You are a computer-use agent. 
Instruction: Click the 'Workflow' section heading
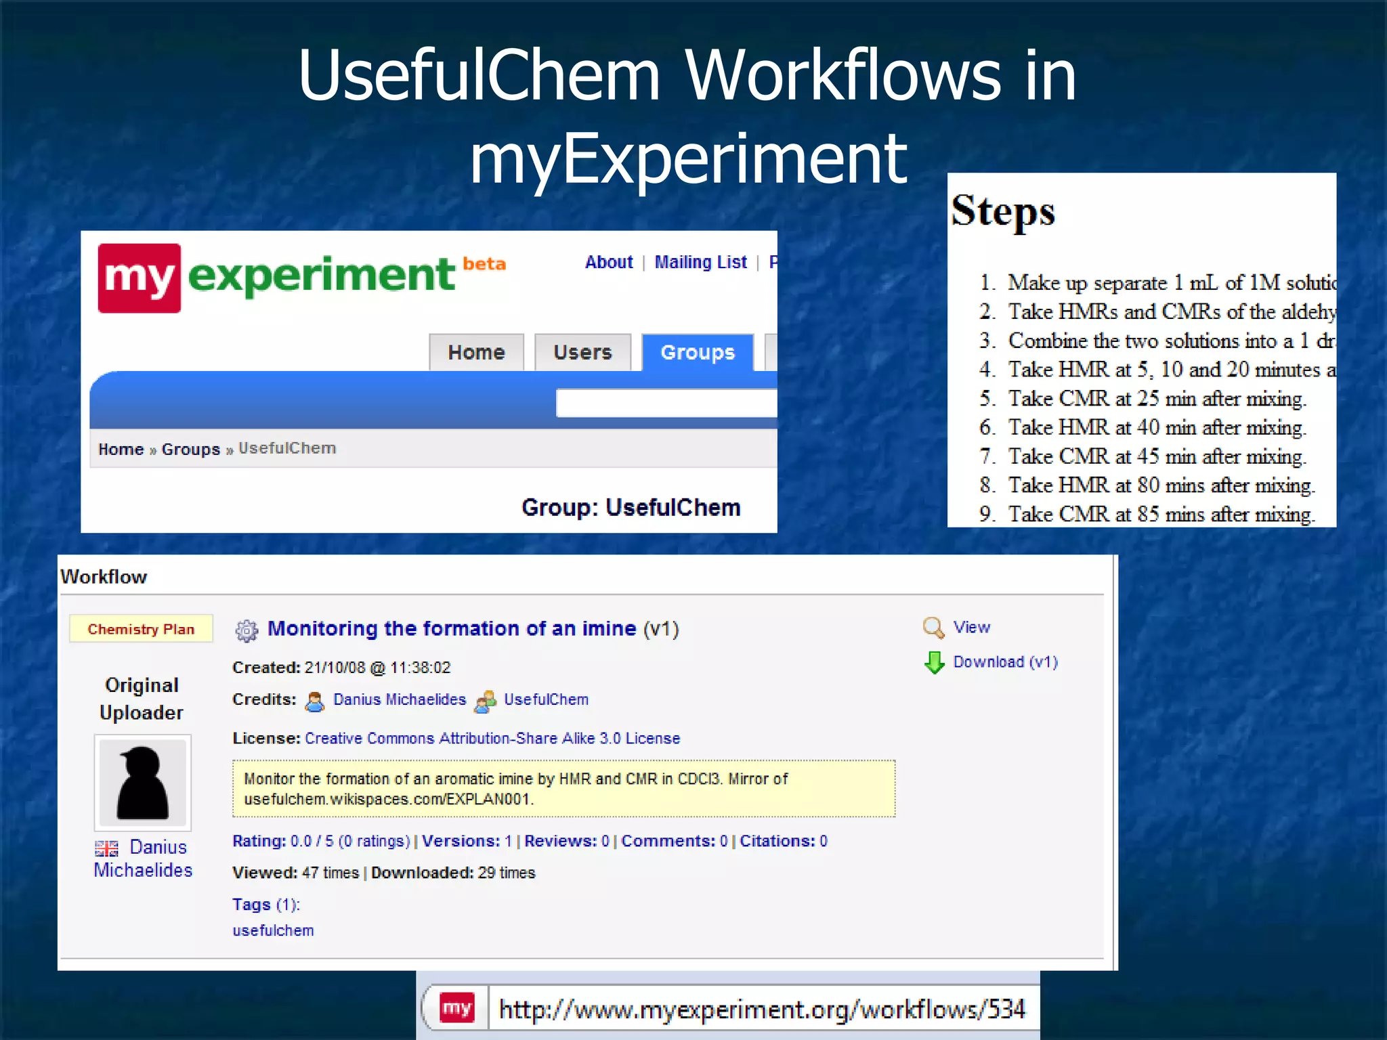pos(104,577)
